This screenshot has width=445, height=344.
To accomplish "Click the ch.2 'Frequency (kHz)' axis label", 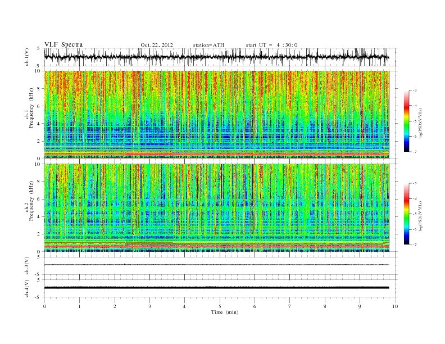I will [31, 200].
